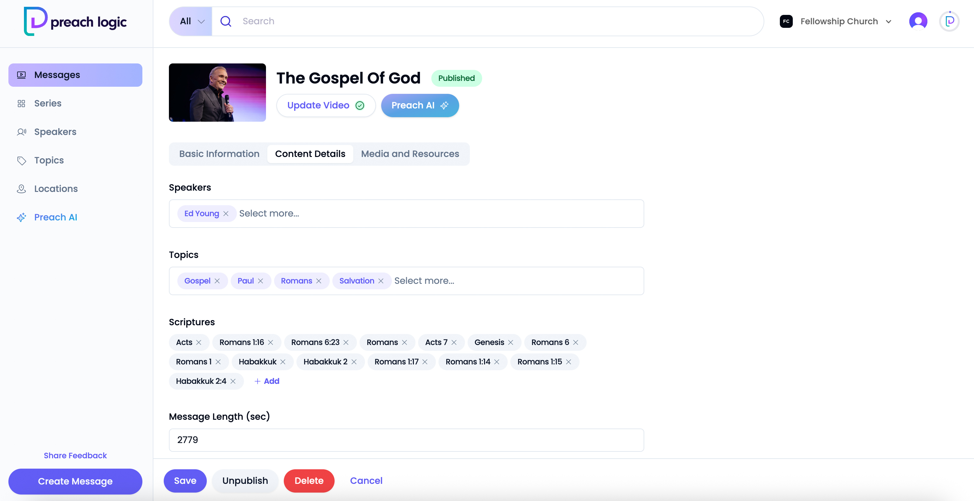Viewport: 974px width, 501px height.
Task: Click the search magnifier icon
Action: 226,21
